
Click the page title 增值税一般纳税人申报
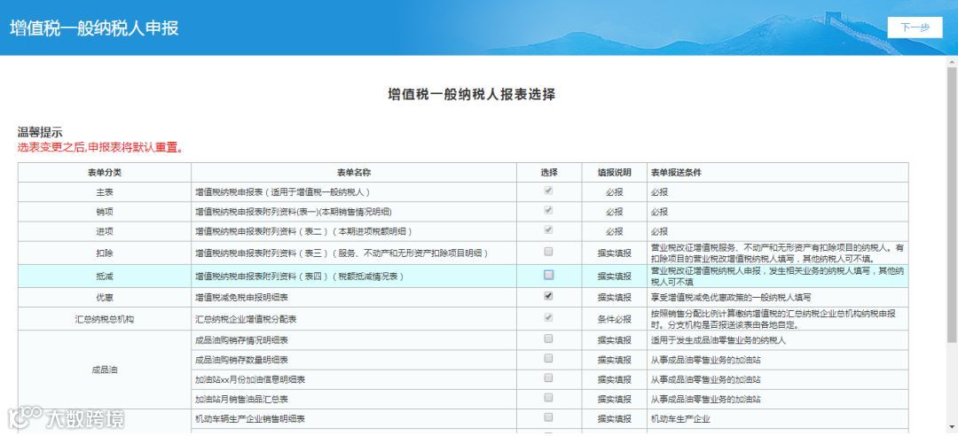point(94,28)
